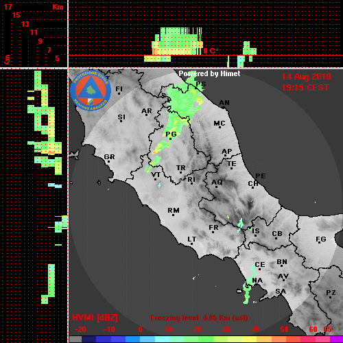Click the CB city label
This screenshot has width=343, height=343.
(277, 234)
